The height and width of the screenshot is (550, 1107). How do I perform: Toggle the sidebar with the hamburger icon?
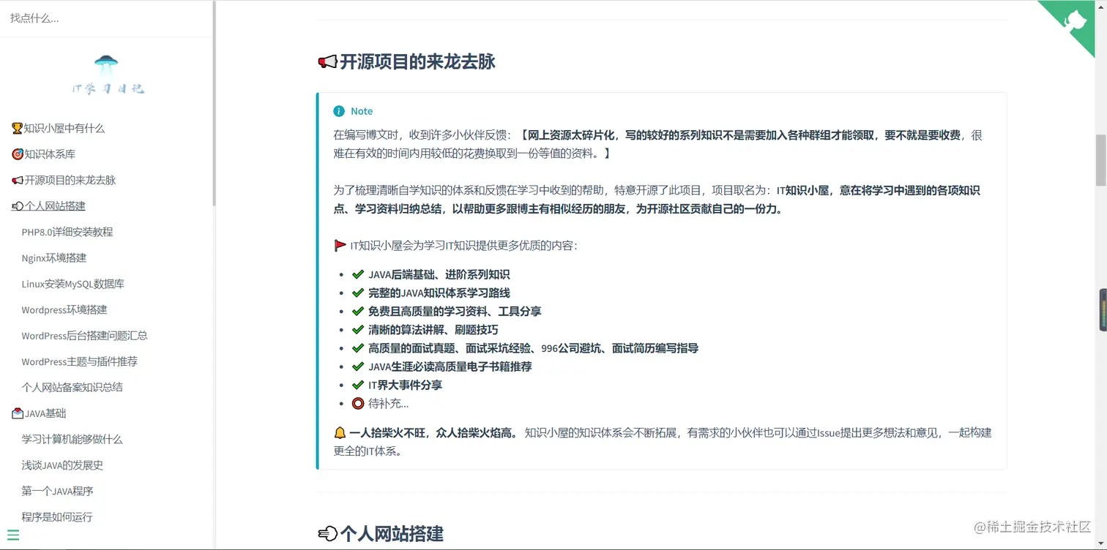(15, 535)
